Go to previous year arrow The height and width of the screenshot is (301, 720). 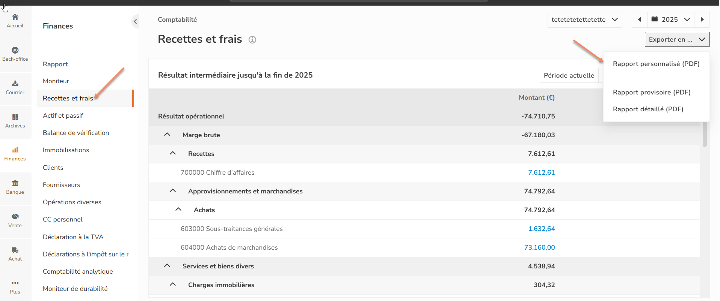click(x=640, y=19)
